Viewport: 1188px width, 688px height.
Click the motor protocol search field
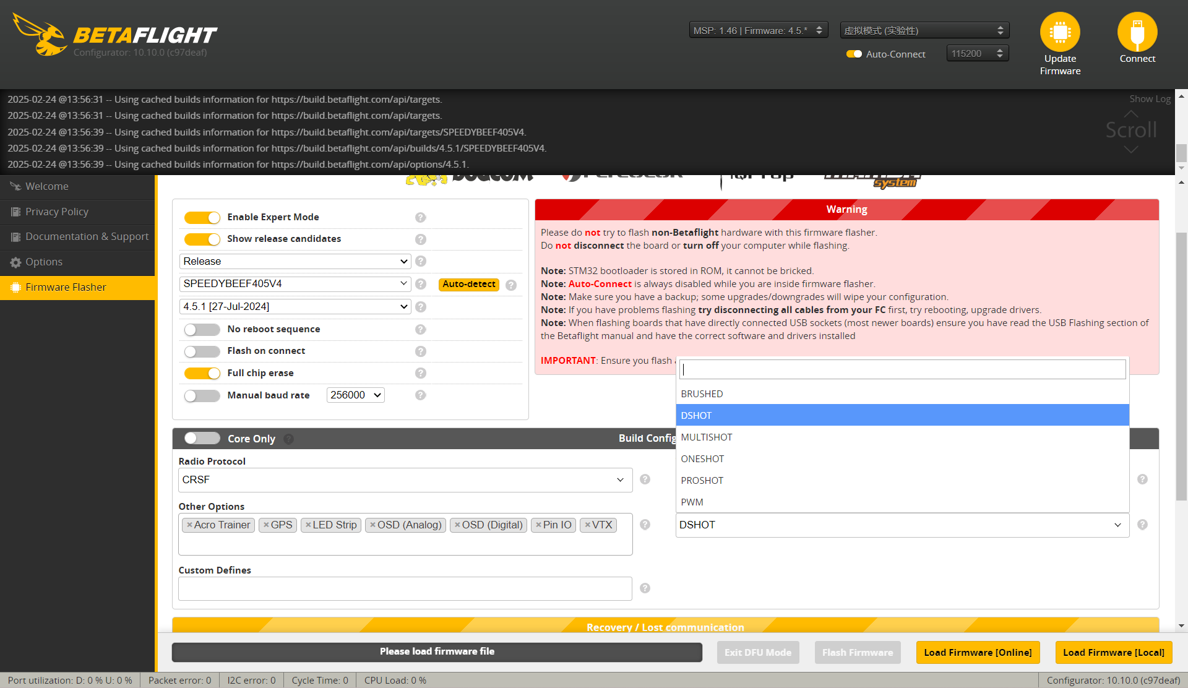tap(902, 369)
